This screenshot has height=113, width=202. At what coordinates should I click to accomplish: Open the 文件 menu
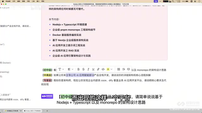click(x=14, y=1)
